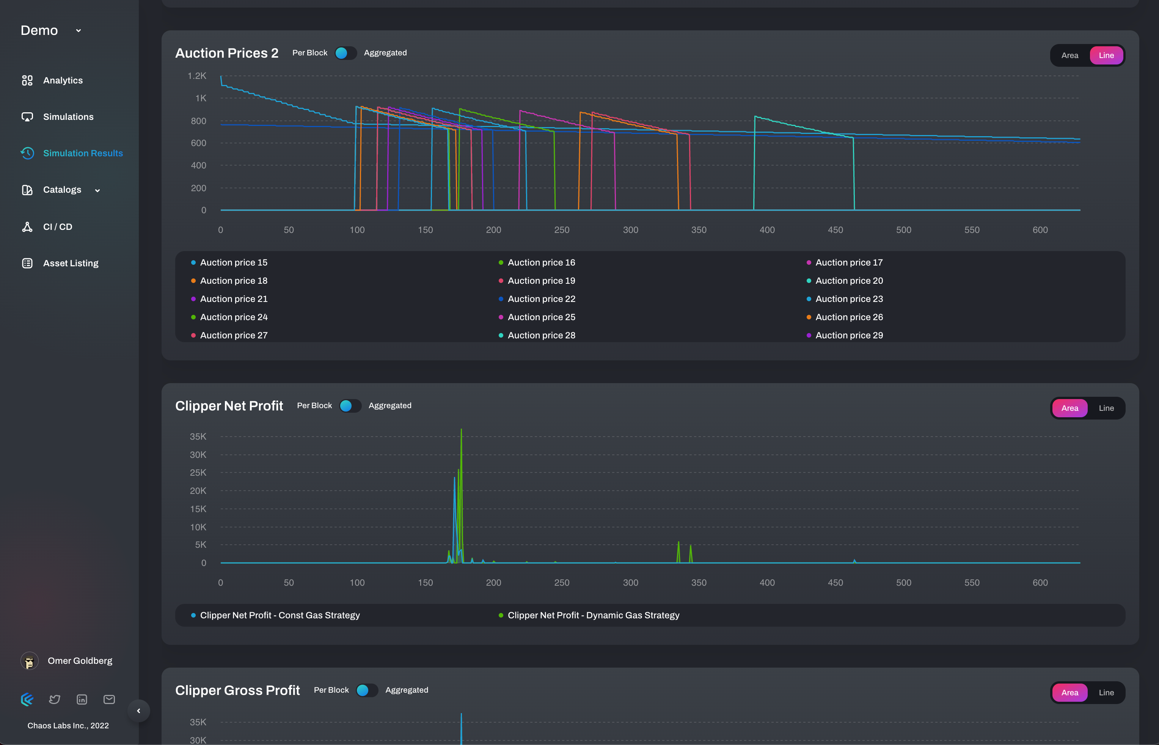This screenshot has width=1159, height=745.
Task: Click the mail envelope icon
Action: pos(109,699)
